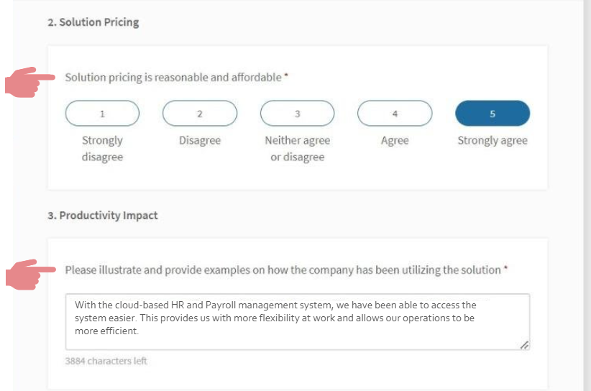Focus the solution utilization text area
The width and height of the screenshot is (591, 391).
coord(298,322)
